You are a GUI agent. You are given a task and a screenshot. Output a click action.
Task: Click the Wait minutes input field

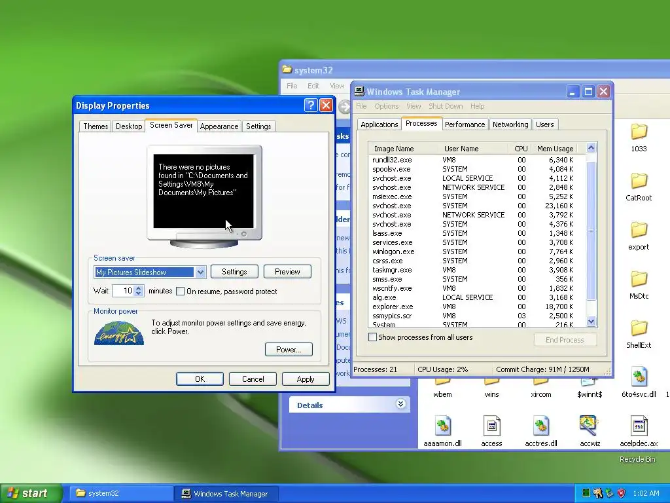123,291
